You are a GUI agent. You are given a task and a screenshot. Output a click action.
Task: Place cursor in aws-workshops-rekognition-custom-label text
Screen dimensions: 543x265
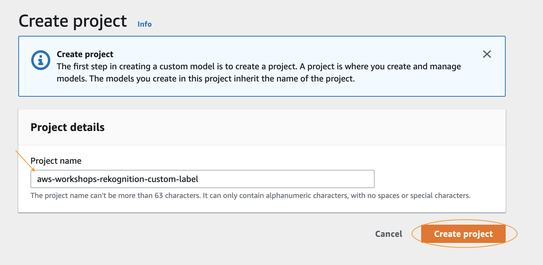click(x=118, y=179)
